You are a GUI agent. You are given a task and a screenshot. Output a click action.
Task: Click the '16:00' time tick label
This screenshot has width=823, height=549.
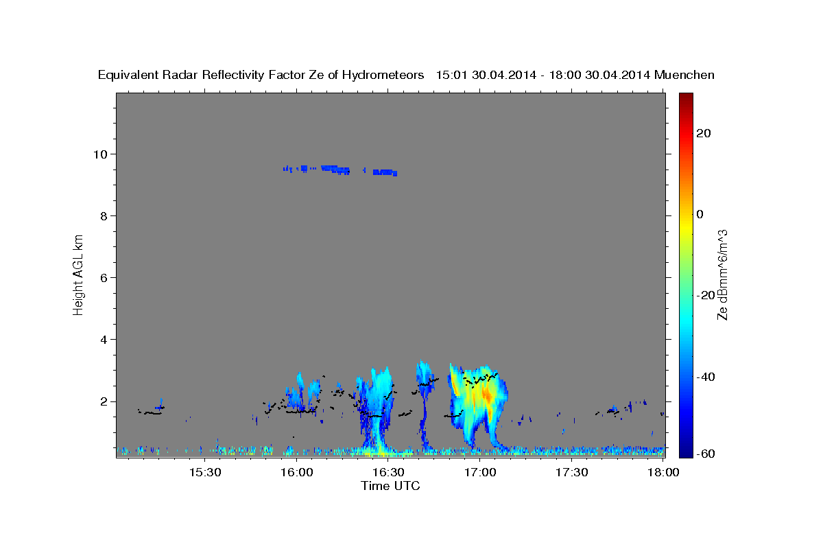tap(296, 472)
